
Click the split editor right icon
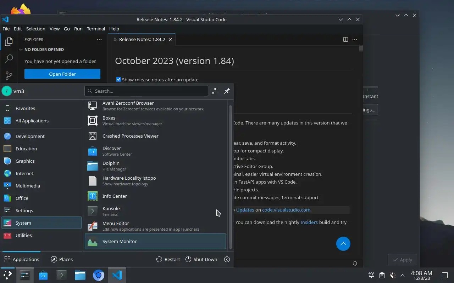tap(345, 40)
